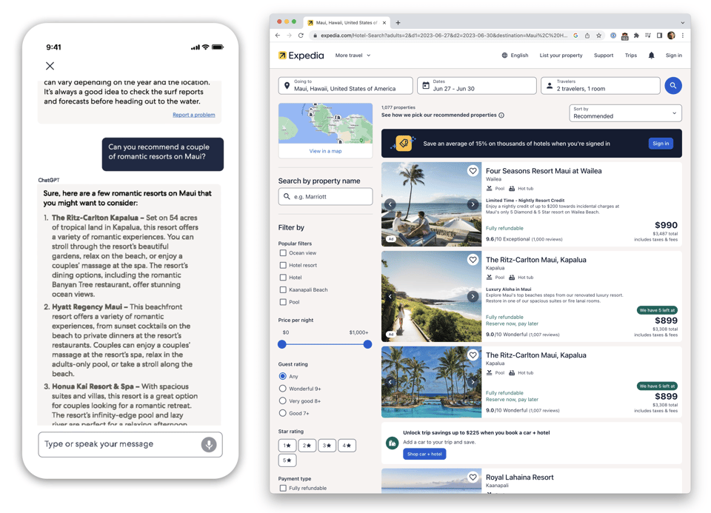Close the ChatGPT chat with X icon

point(50,66)
